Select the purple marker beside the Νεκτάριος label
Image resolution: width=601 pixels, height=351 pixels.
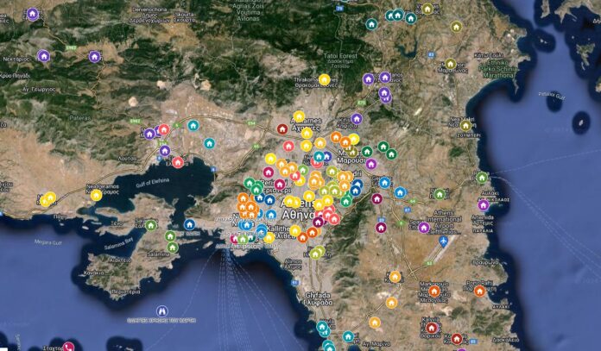click(43, 56)
